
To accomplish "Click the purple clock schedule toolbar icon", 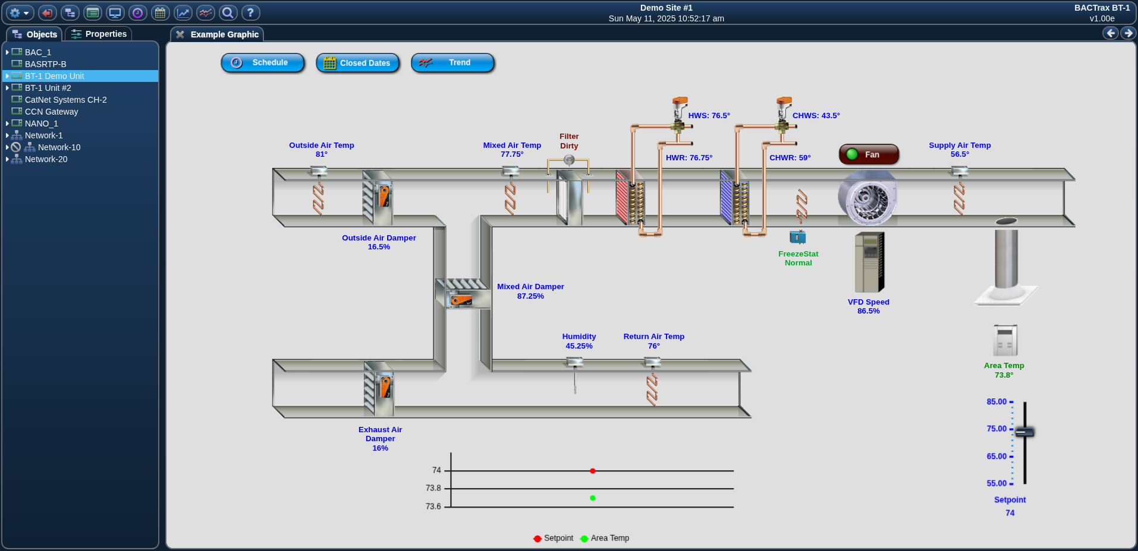I will (138, 12).
